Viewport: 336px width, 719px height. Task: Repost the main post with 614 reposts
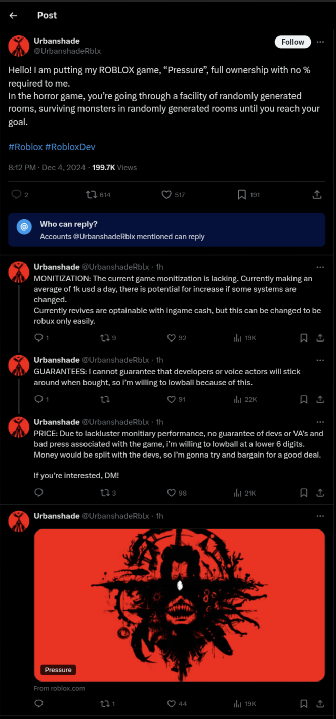click(x=92, y=195)
